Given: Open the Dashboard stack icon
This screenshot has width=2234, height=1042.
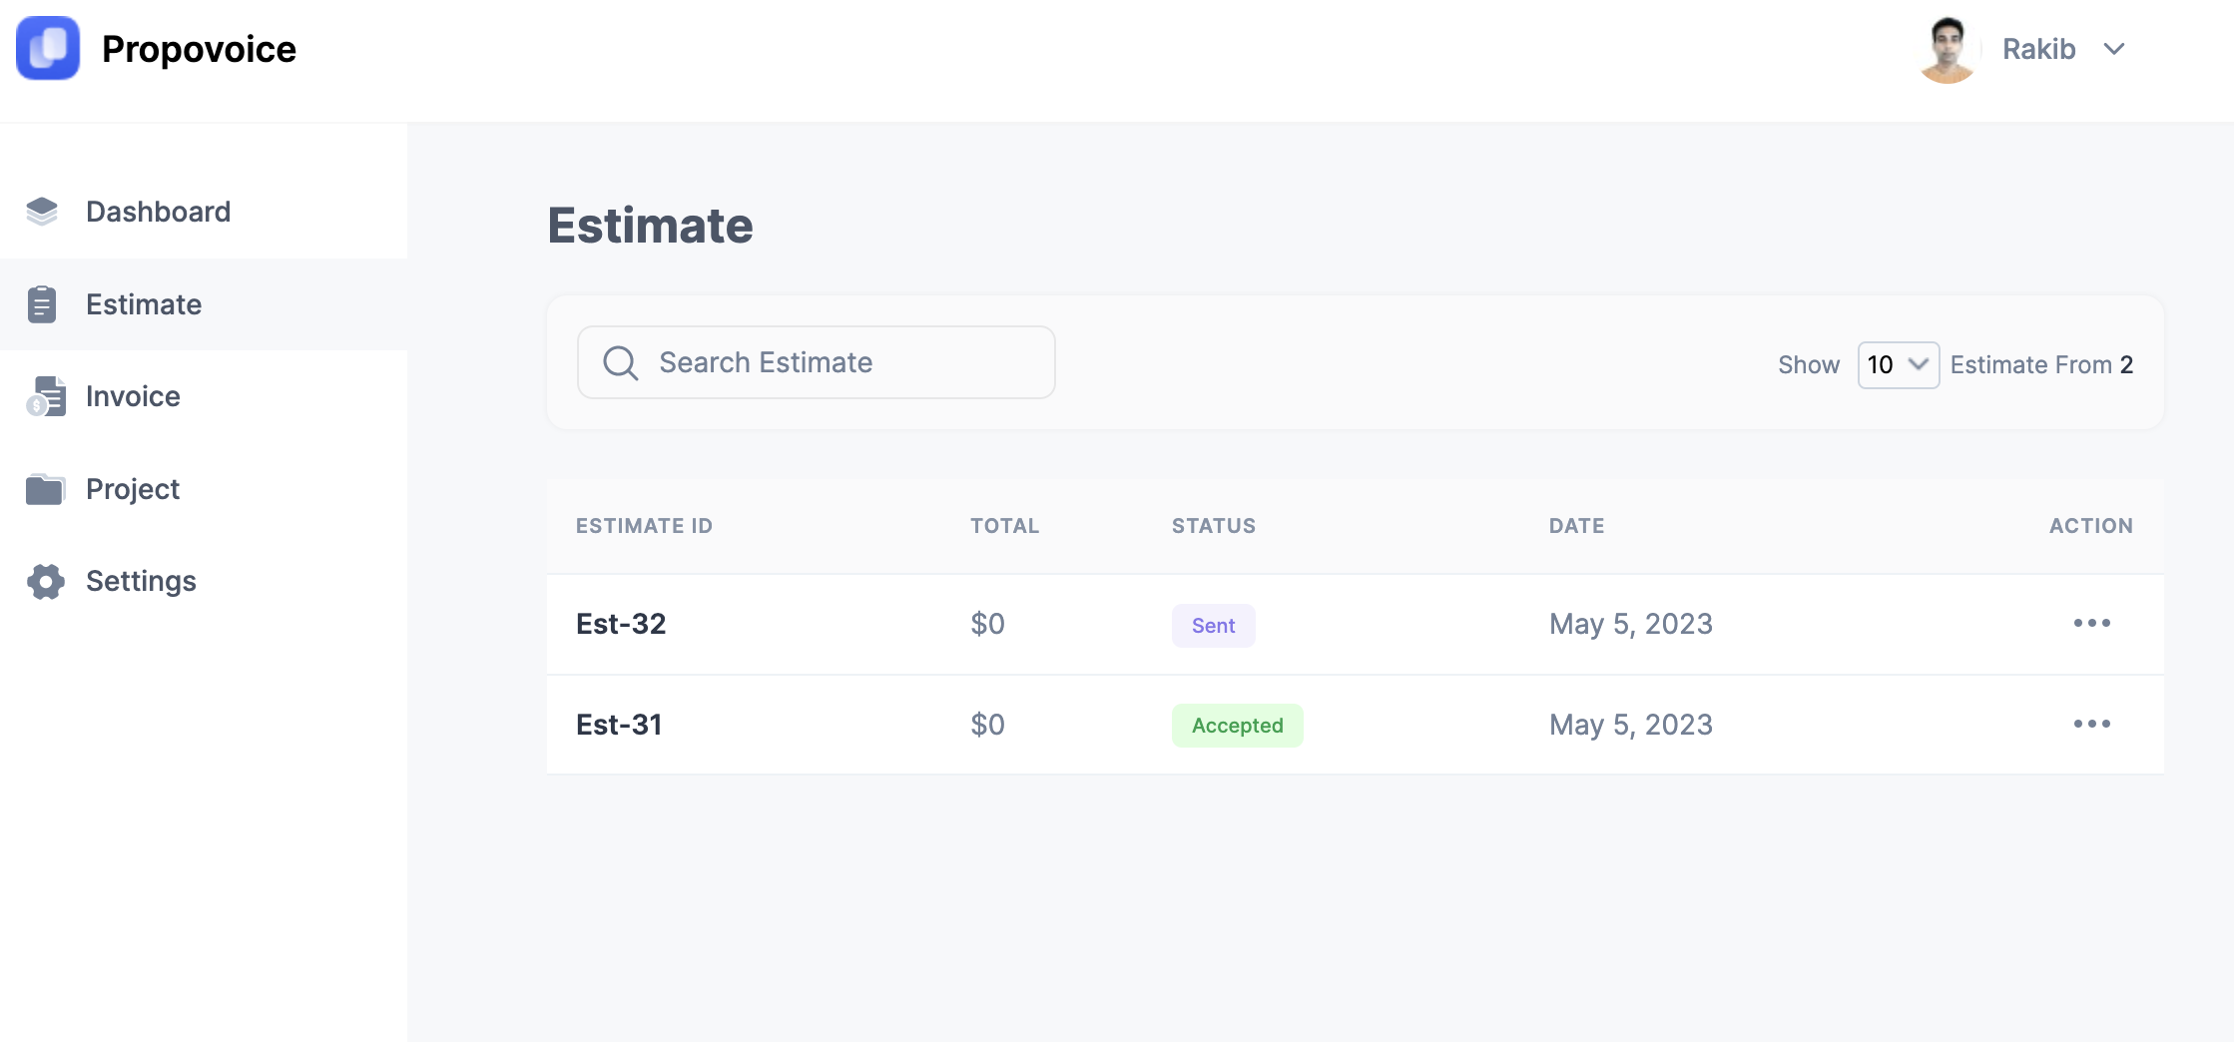Looking at the screenshot, I should pos(42,212).
